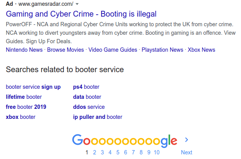Open the Video Game Guides sitelink
Viewport: 241px width, 159px height.
113,50
